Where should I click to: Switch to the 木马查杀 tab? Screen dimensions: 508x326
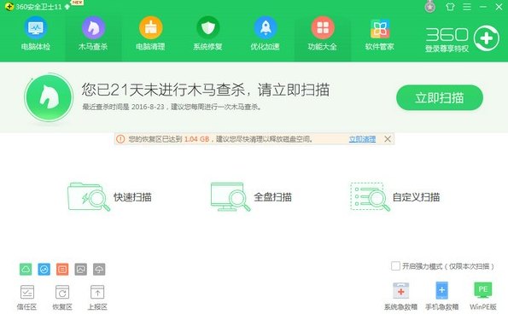click(x=93, y=33)
